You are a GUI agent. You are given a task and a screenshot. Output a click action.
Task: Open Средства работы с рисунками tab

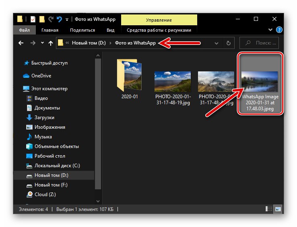(x=159, y=30)
